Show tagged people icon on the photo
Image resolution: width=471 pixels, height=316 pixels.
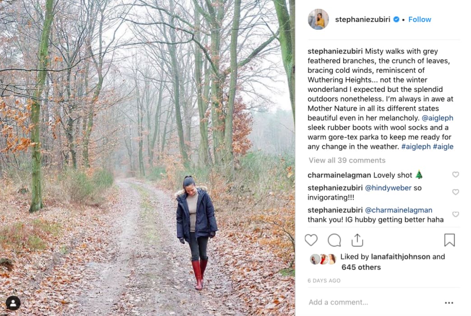point(13,303)
